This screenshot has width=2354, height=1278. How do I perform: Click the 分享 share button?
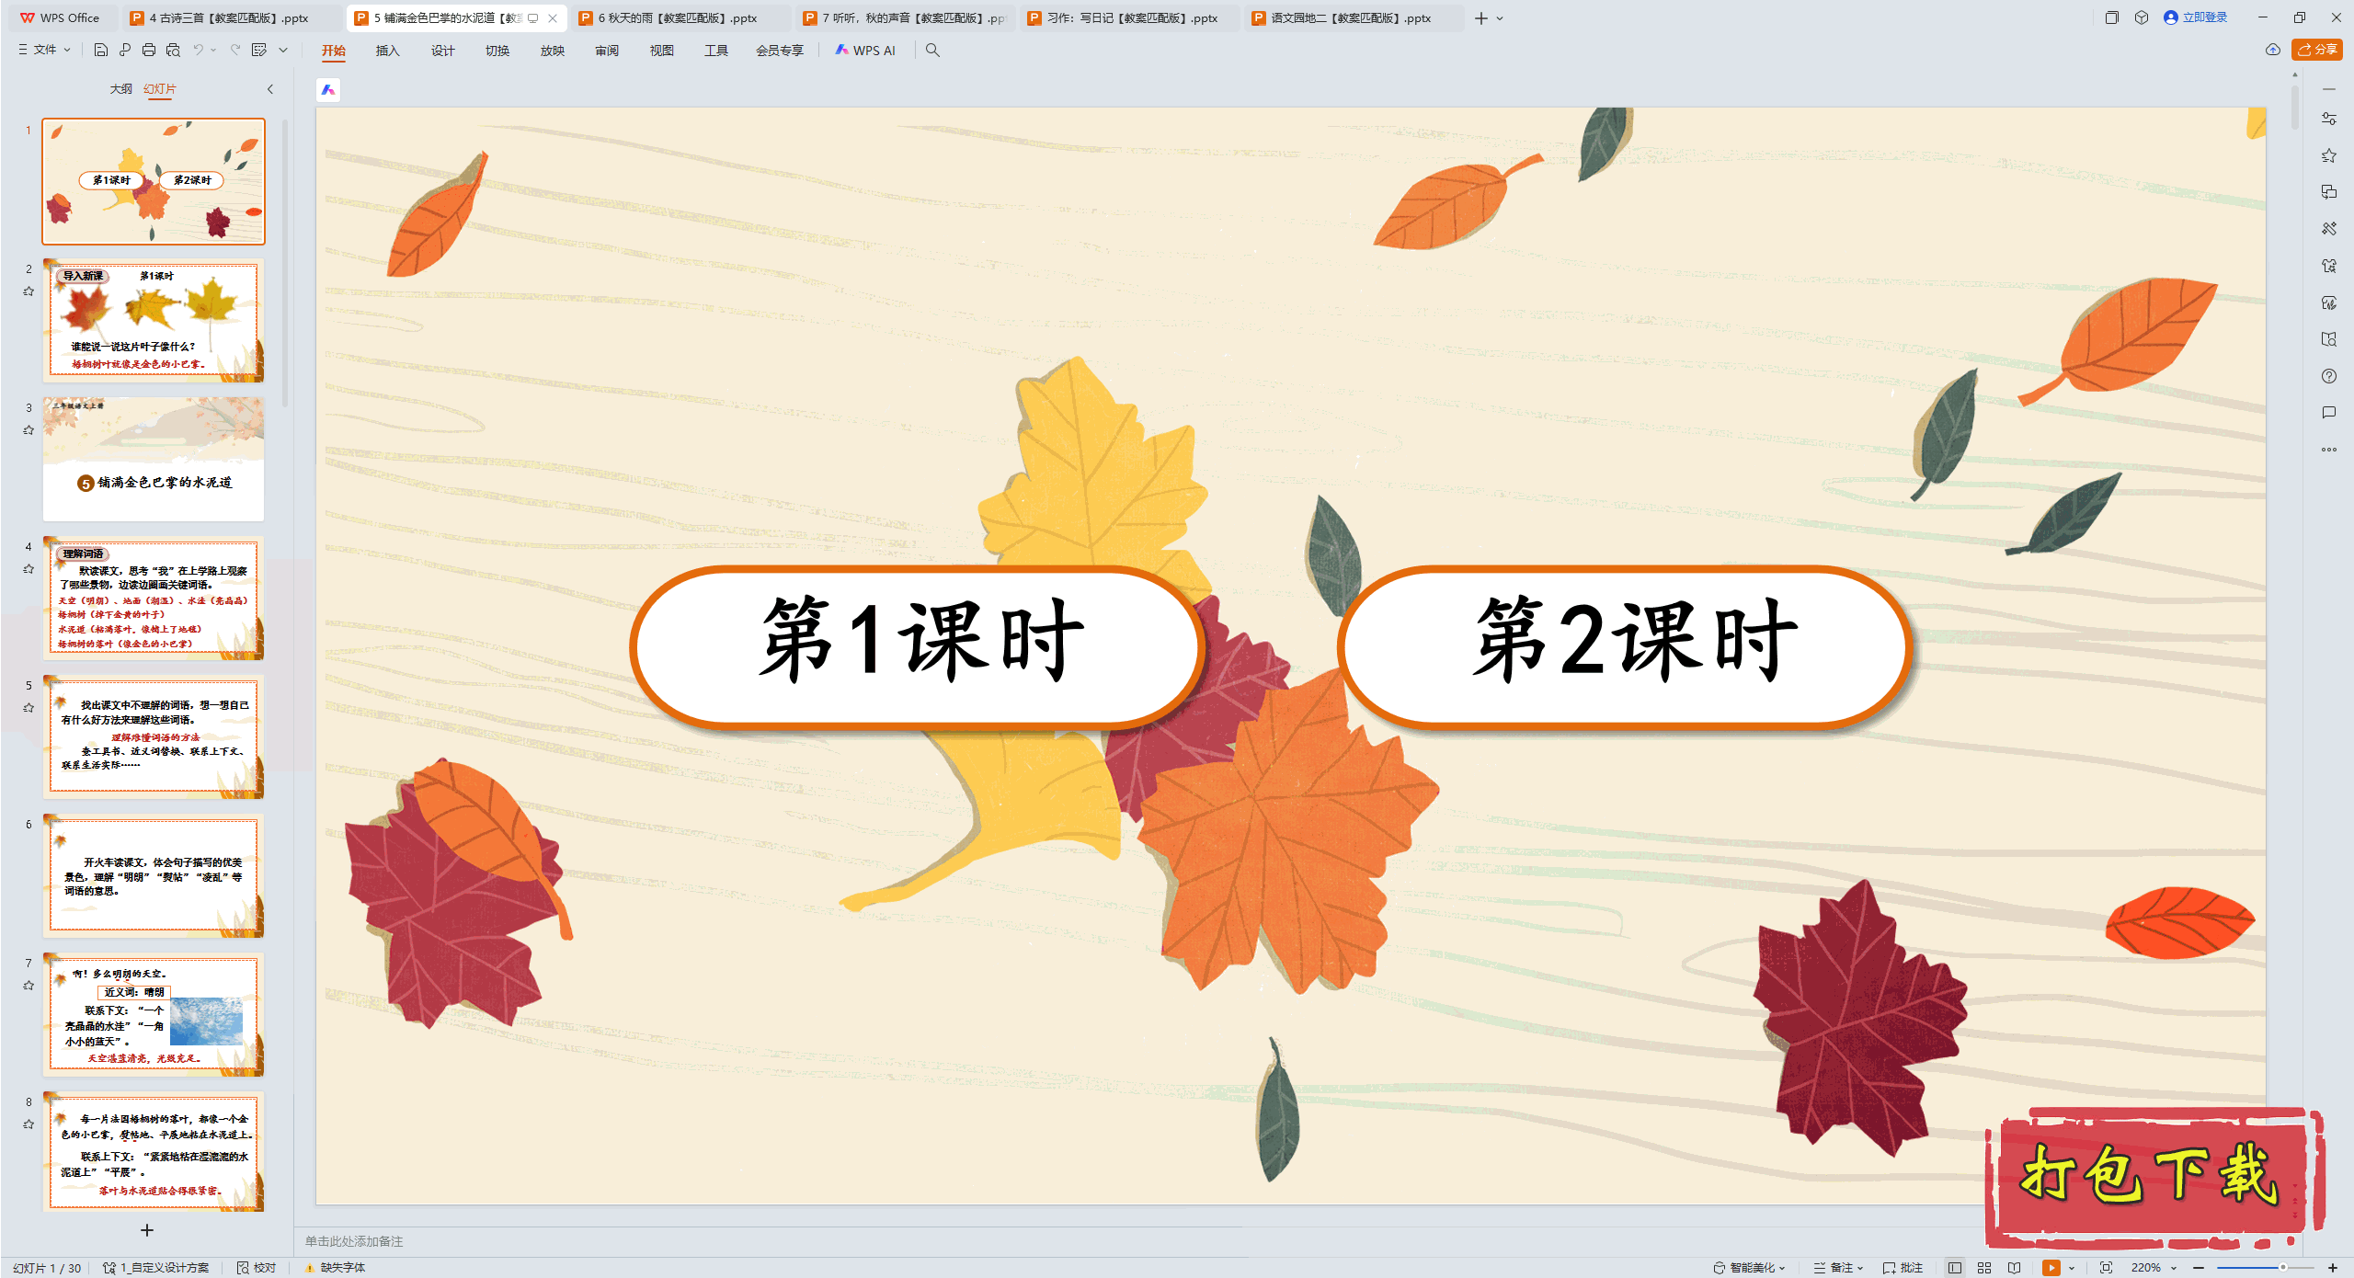[x=2317, y=50]
